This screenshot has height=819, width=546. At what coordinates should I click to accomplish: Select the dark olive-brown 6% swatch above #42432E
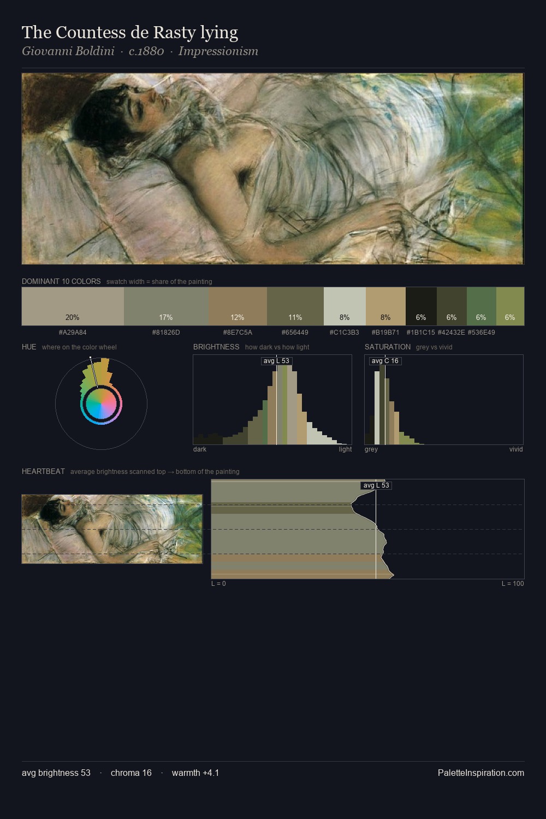(x=452, y=306)
